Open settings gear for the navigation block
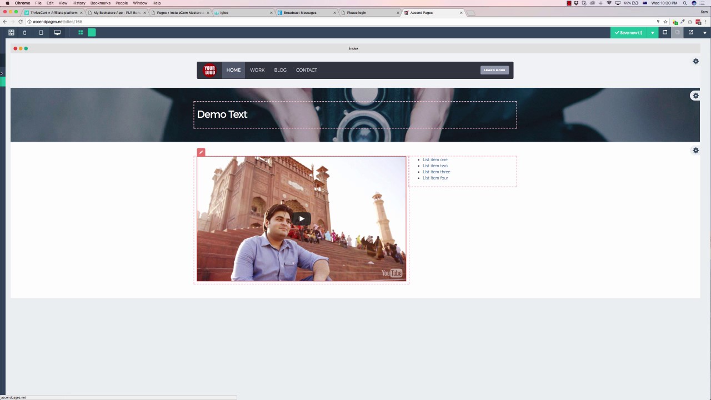This screenshot has height=400, width=711. (x=695, y=61)
